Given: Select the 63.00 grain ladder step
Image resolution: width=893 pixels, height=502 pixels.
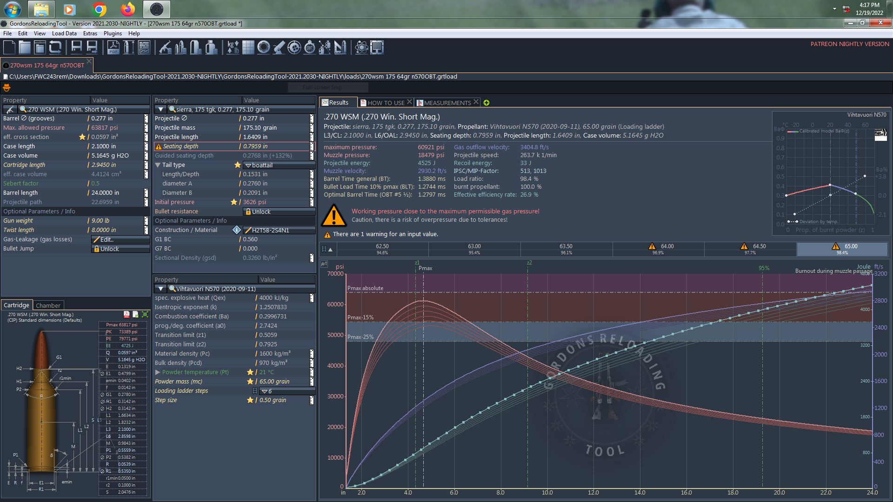Looking at the screenshot, I should point(474,249).
